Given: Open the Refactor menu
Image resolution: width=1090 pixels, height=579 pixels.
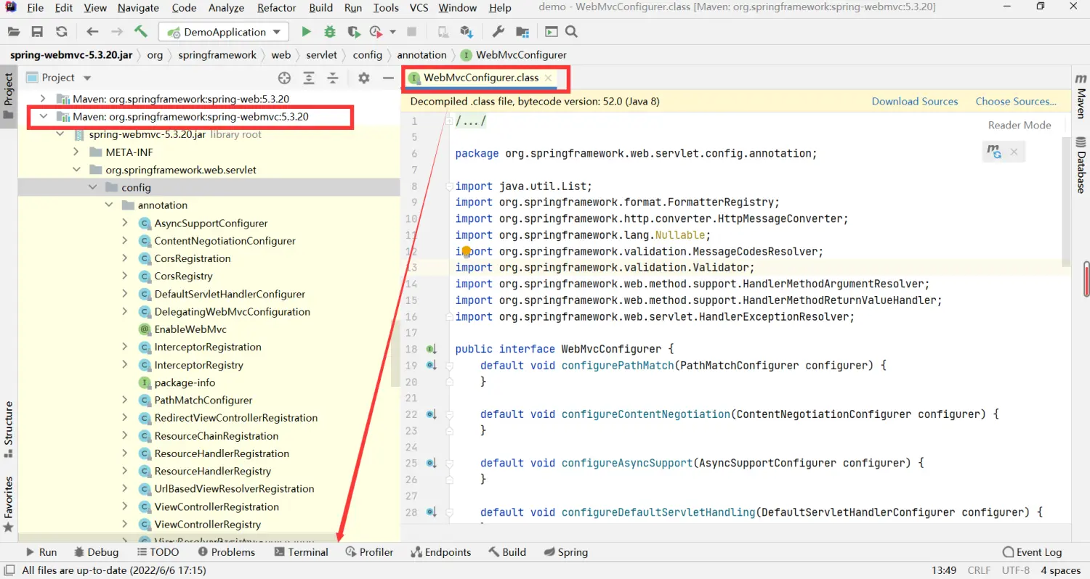Looking at the screenshot, I should 276,8.
